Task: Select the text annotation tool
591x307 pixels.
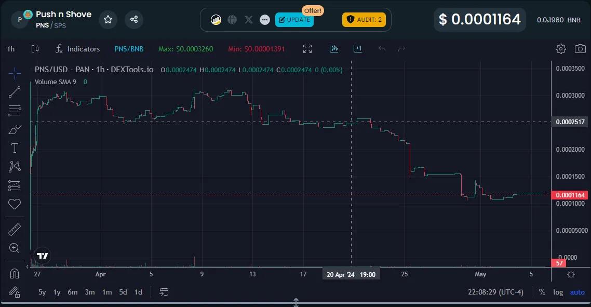Action: pos(15,148)
